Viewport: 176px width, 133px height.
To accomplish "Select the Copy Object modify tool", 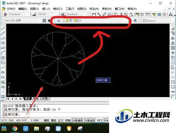I will point(173,33).
